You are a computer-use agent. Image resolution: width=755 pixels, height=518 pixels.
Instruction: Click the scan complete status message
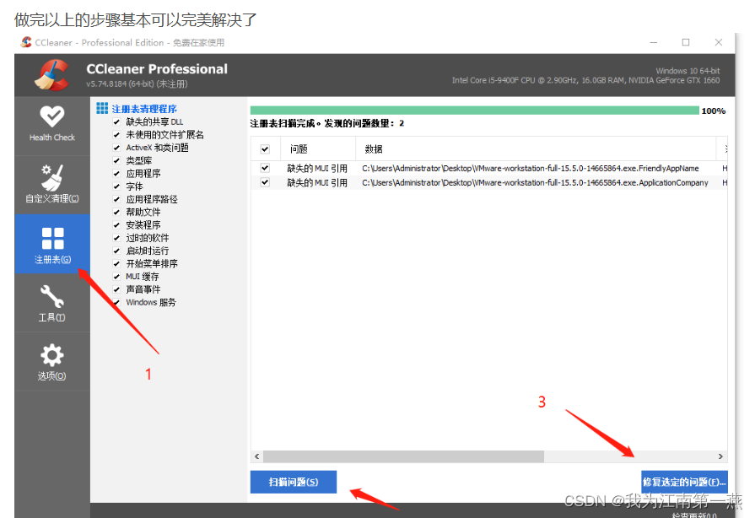point(327,124)
